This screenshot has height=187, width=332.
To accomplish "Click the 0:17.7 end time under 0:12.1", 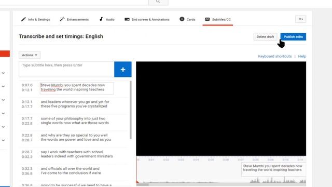I will pyautogui.click(x=27, y=106).
